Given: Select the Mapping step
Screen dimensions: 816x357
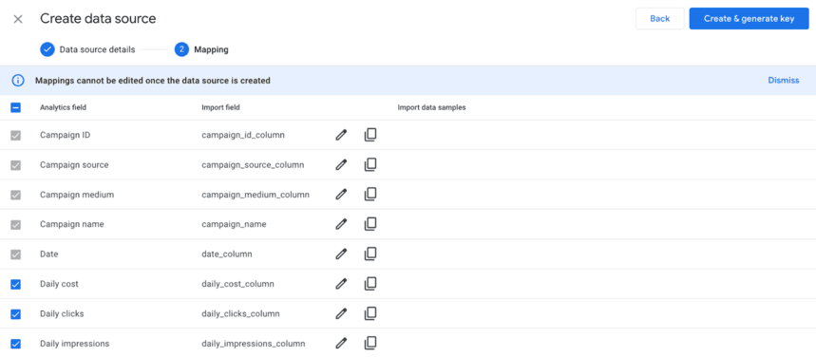Looking at the screenshot, I should pos(201,50).
